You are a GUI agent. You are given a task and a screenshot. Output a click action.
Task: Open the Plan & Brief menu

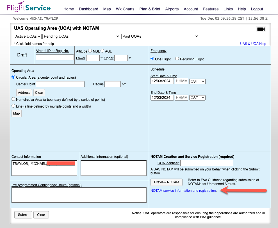[150, 9]
